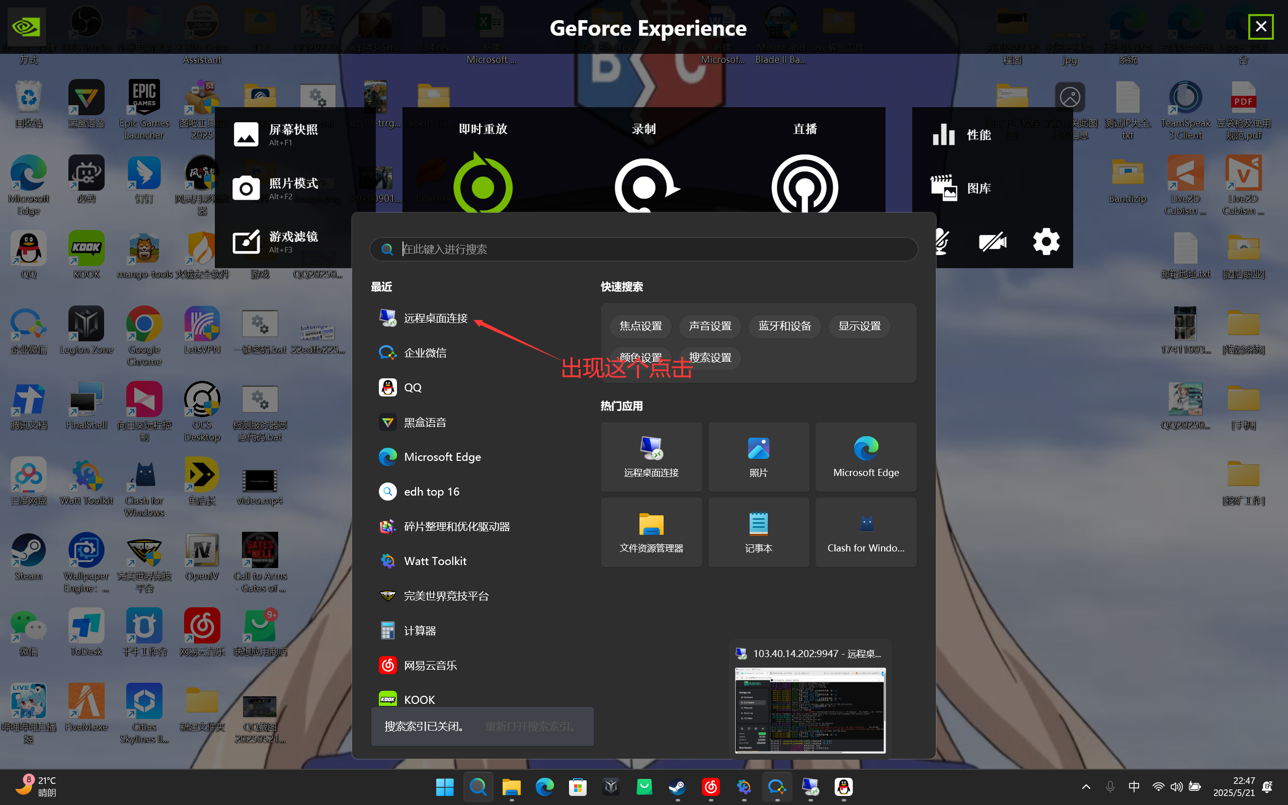This screenshot has width=1288, height=805.
Task: Expand hidden system tray icons chevron
Action: coord(1086,786)
